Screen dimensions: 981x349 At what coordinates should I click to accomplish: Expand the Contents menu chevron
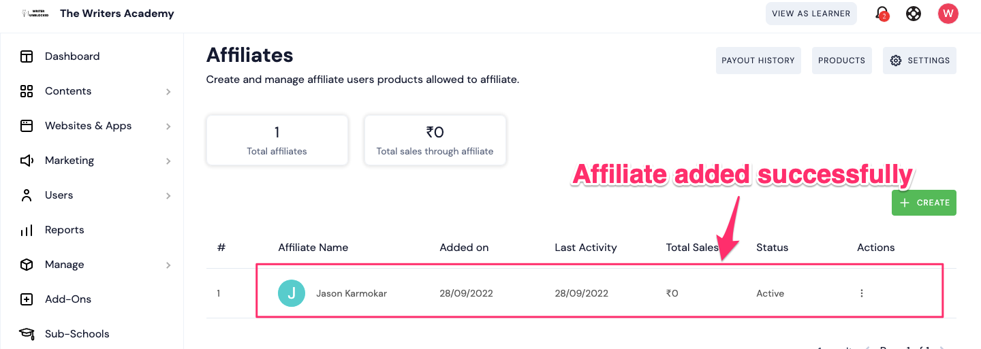click(x=168, y=91)
